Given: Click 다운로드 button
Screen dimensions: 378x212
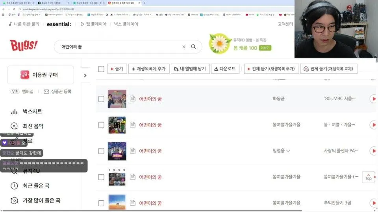Looking at the screenshot, I should click(225, 69).
